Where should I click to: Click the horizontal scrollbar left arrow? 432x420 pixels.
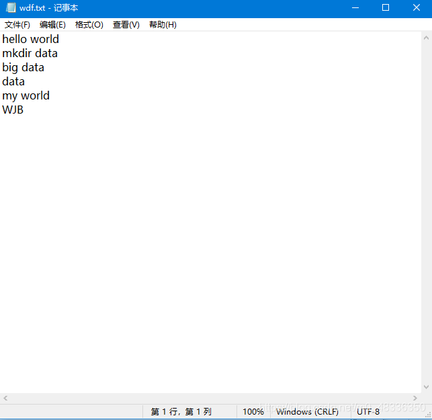pyautogui.click(x=5, y=398)
